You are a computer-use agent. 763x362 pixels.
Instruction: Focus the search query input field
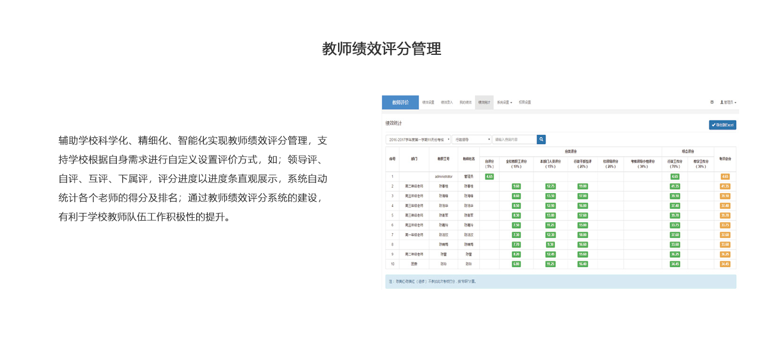pos(514,140)
